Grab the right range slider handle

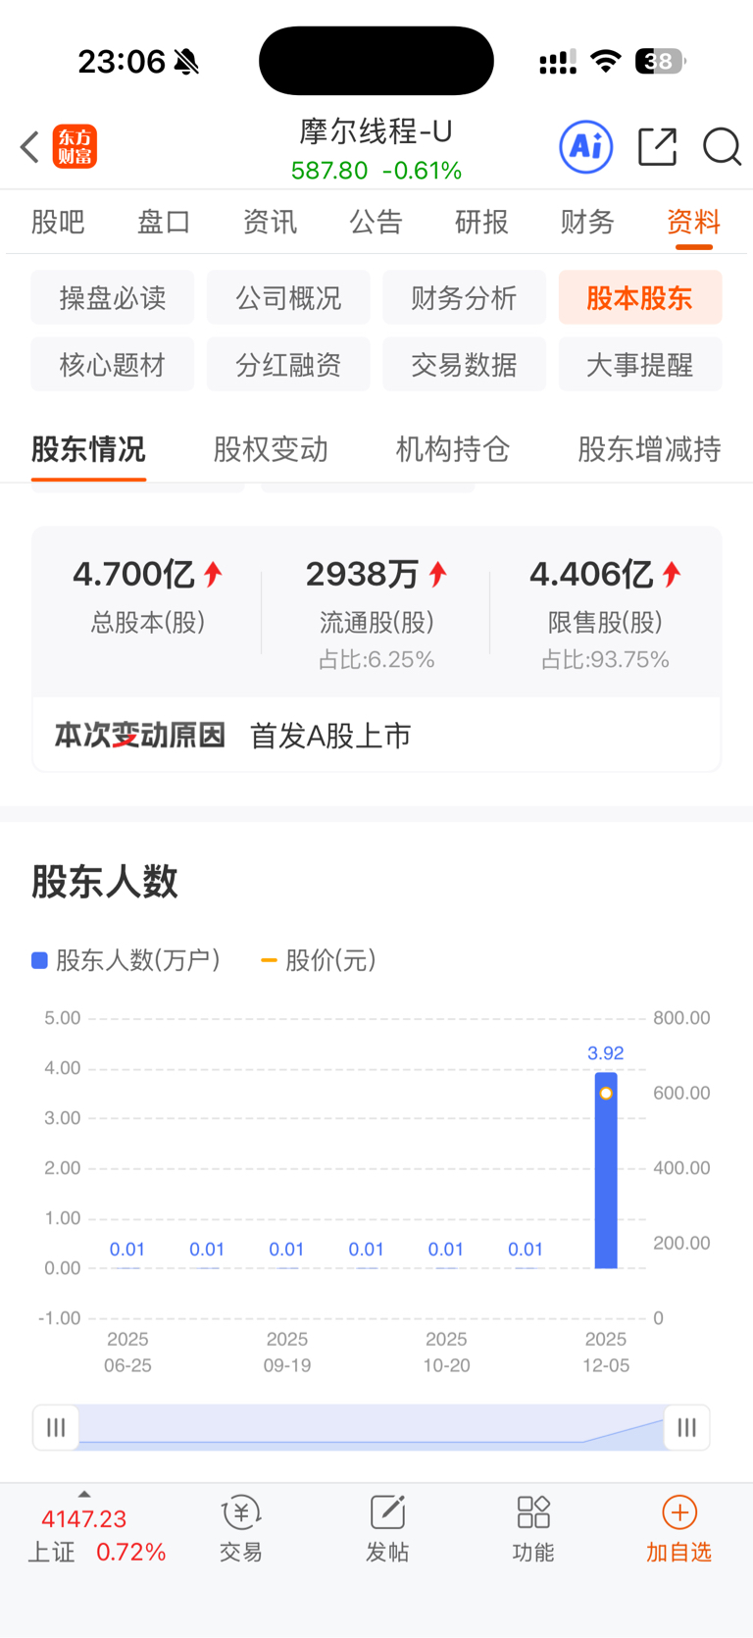(686, 1427)
